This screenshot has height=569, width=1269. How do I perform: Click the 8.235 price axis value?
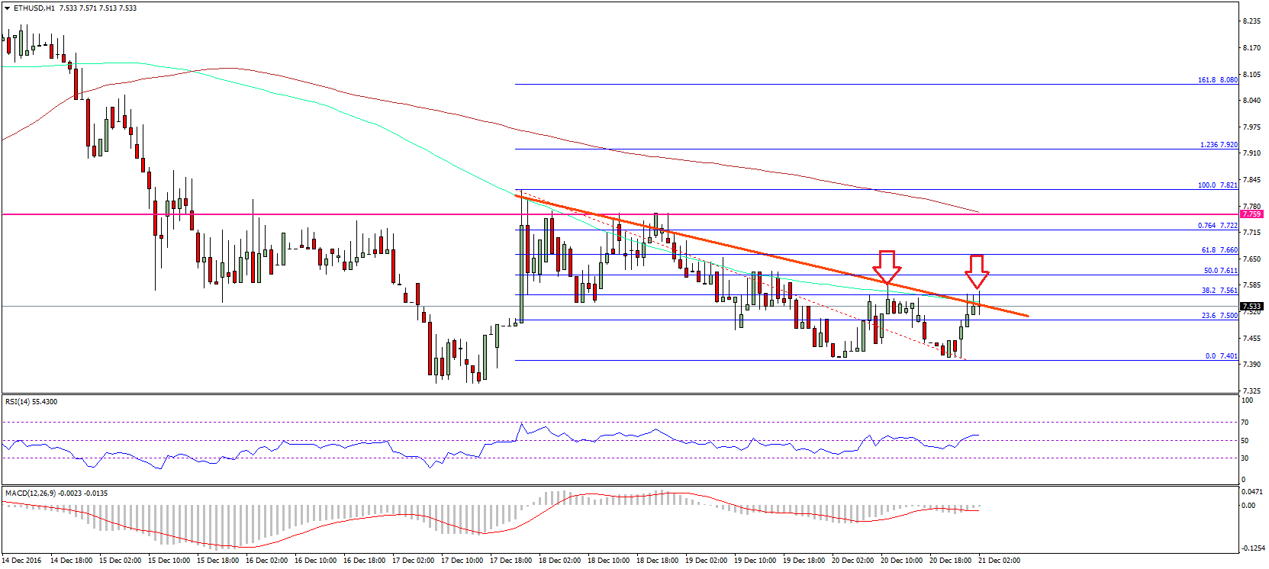(x=1251, y=21)
